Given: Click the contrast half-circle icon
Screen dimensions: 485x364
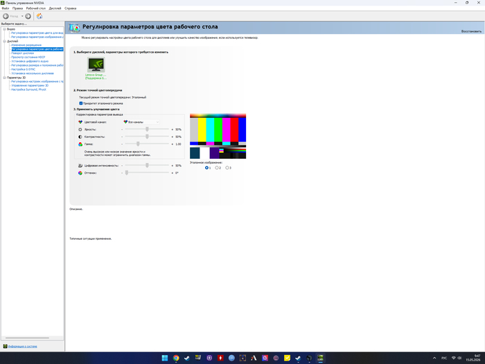Looking at the screenshot, I should [x=80, y=137].
